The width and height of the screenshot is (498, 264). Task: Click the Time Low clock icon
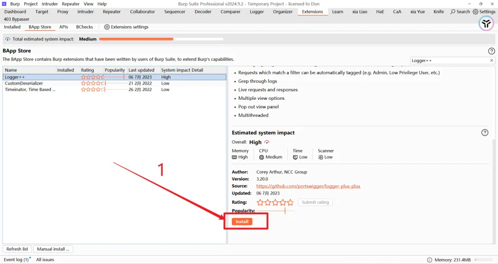pyautogui.click(x=296, y=157)
